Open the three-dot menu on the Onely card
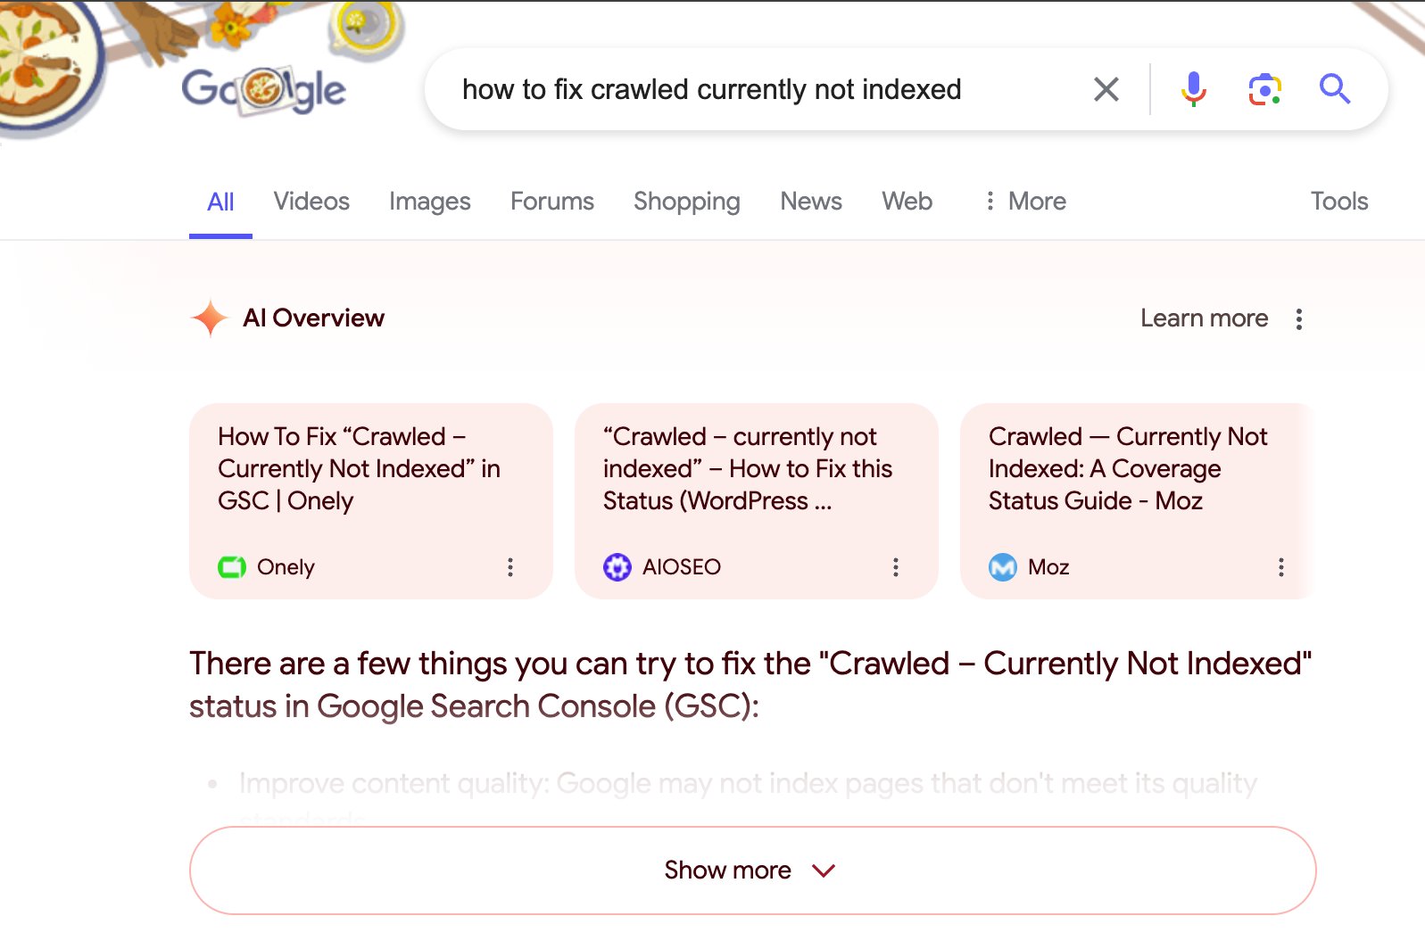The height and width of the screenshot is (949, 1425). [510, 567]
